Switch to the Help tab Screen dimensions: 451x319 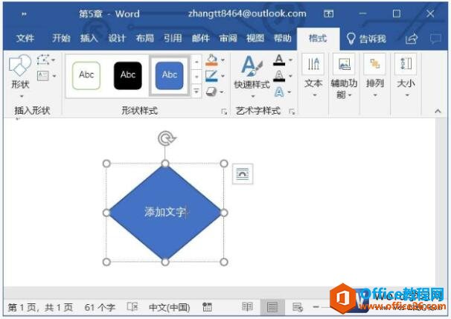click(283, 38)
